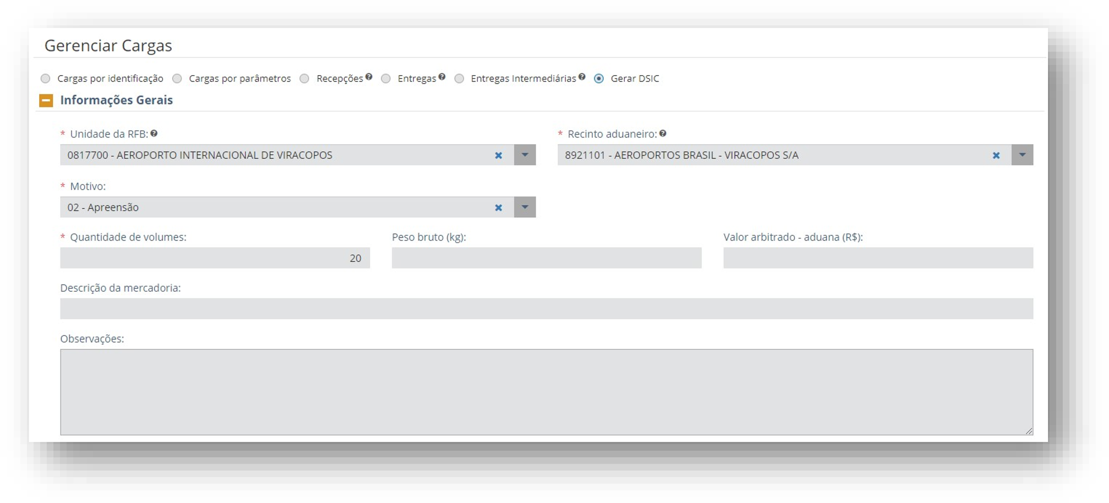This screenshot has height=503, width=1109.
Task: Focus the Valor arbitrado - aduana field
Action: point(878,258)
